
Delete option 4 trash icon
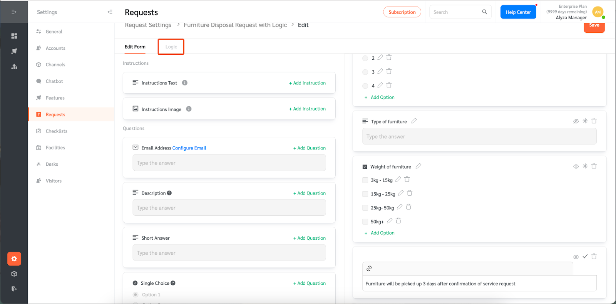pyautogui.click(x=389, y=85)
